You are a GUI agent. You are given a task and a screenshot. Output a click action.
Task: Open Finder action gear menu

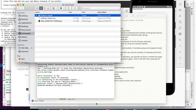point(62,8)
